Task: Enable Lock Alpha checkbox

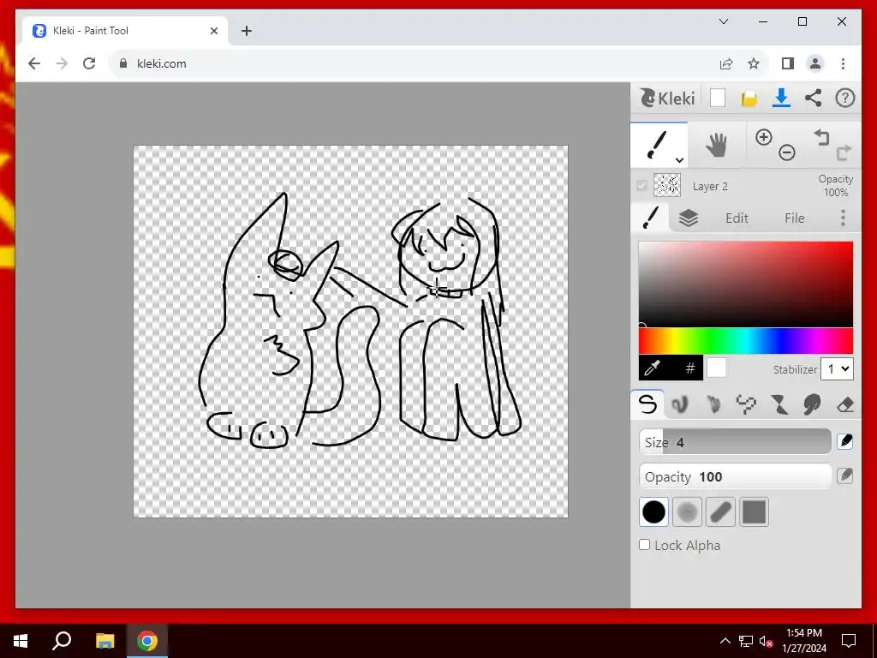Action: click(645, 544)
